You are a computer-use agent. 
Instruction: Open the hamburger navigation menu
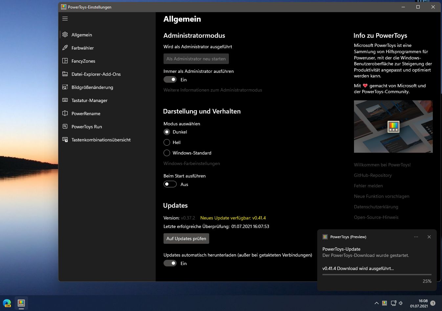(x=65, y=19)
